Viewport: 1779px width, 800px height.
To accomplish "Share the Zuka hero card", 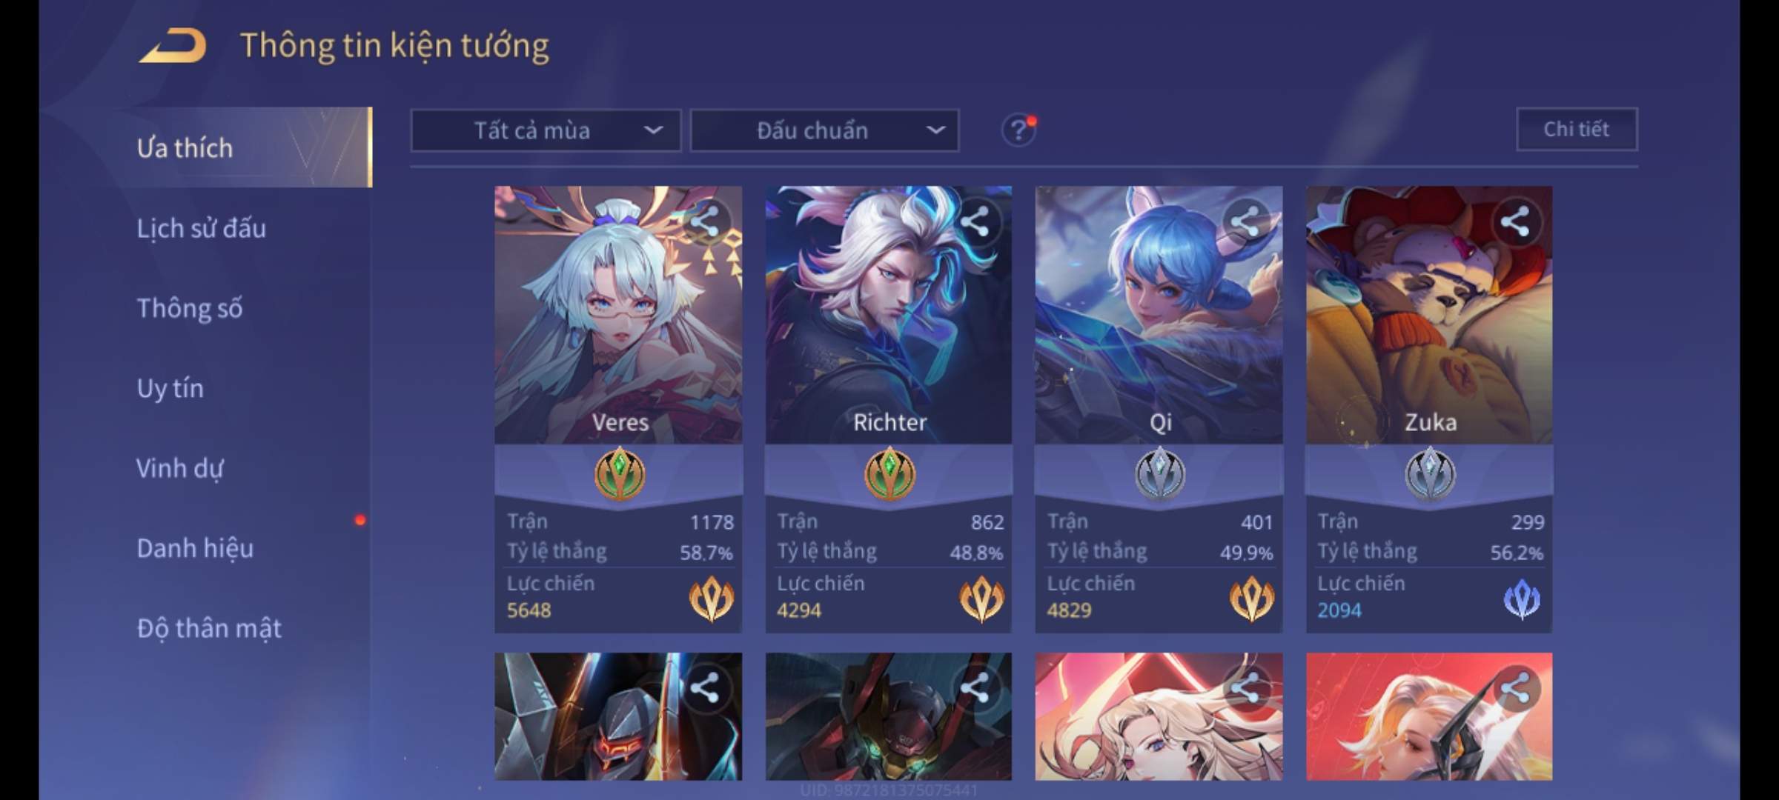I will 1515,221.
